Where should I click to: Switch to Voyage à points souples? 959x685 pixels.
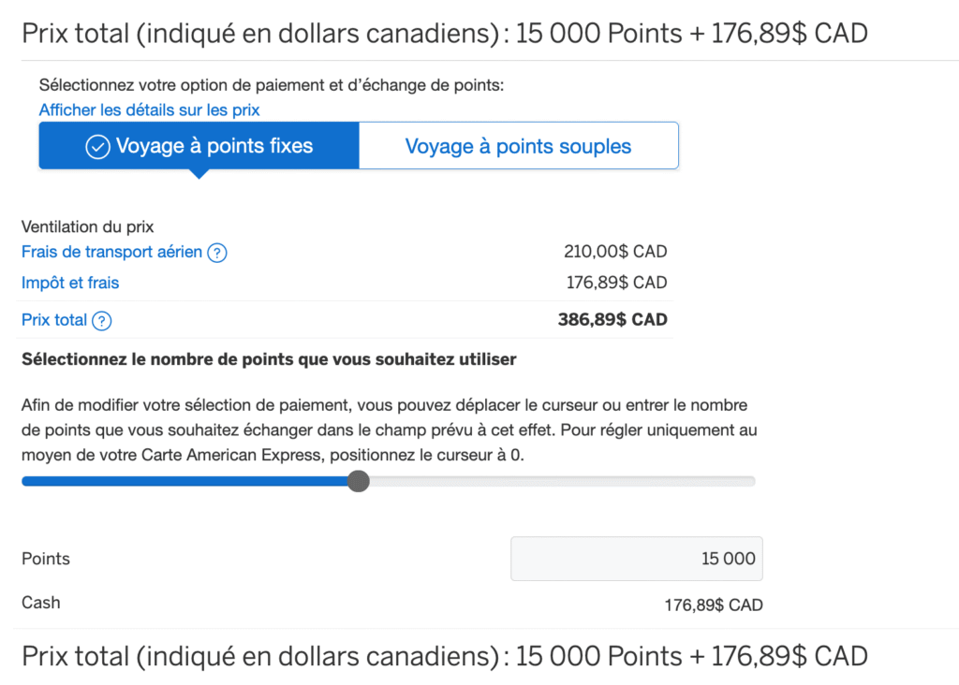click(x=518, y=145)
